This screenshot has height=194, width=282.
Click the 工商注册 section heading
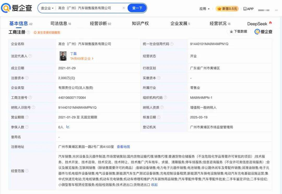click(x=17, y=32)
